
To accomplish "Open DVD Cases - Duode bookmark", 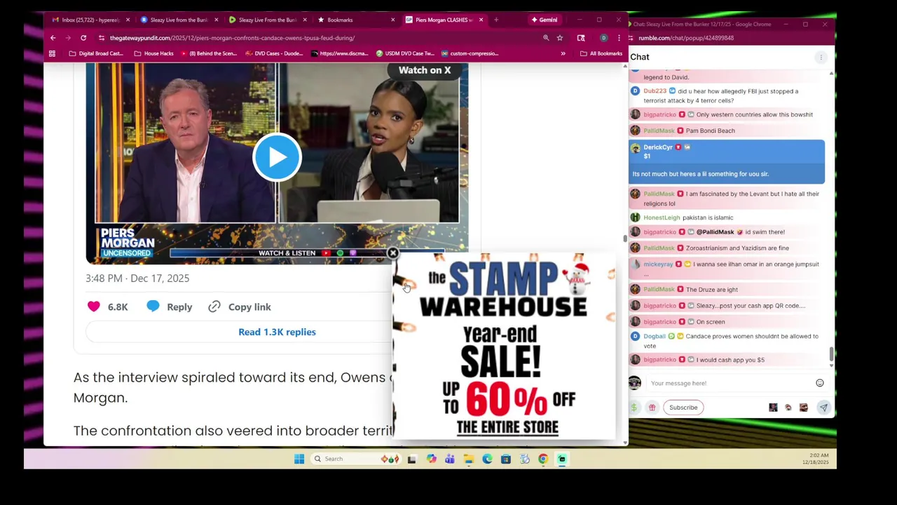I will [275, 53].
